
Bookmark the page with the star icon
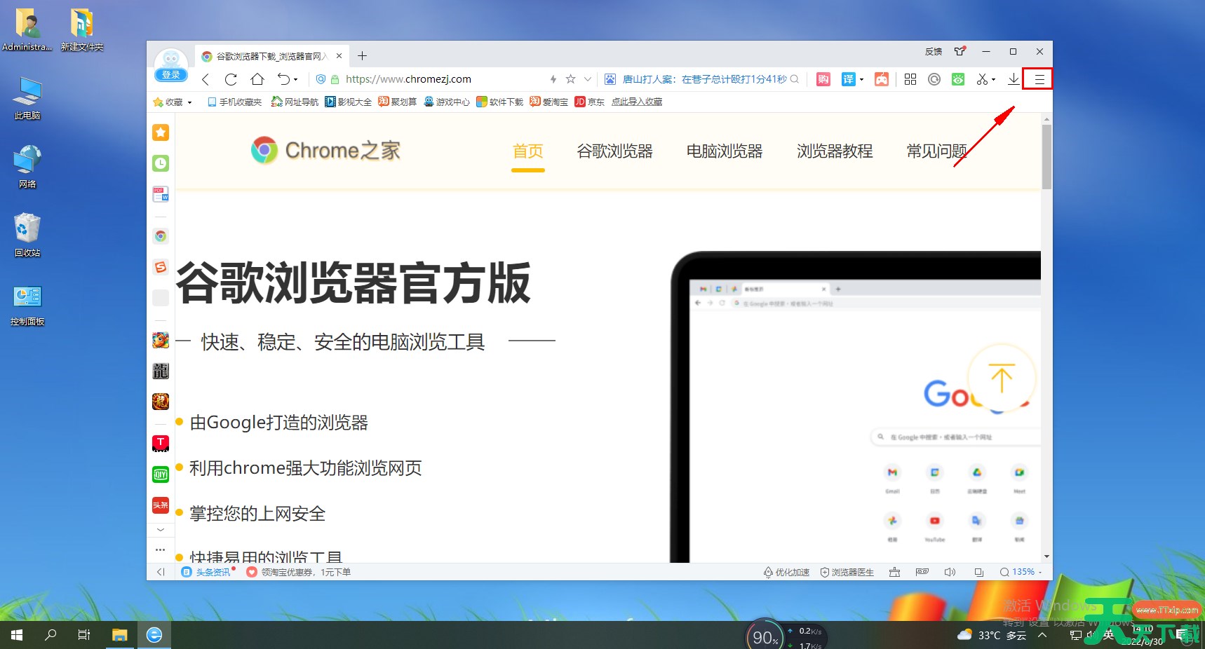point(570,79)
